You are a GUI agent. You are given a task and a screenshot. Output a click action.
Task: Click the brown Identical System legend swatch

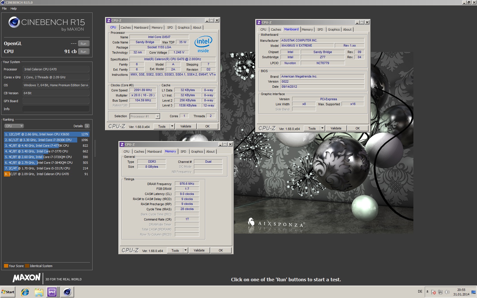(27, 266)
